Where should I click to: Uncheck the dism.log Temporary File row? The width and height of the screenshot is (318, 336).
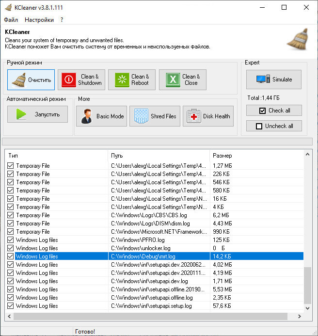click(10, 224)
